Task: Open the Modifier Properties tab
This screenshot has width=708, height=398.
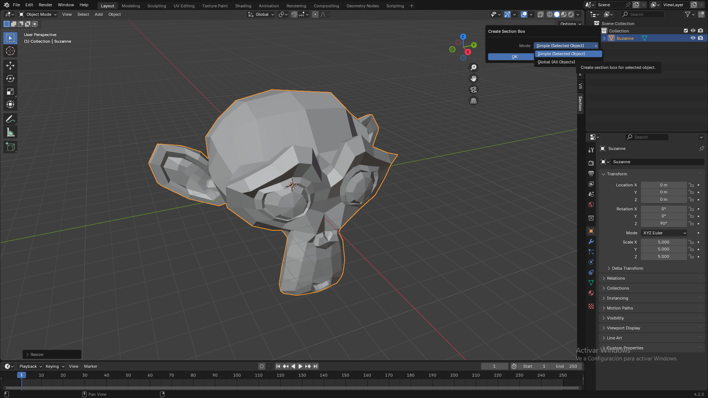Action: [x=591, y=241]
